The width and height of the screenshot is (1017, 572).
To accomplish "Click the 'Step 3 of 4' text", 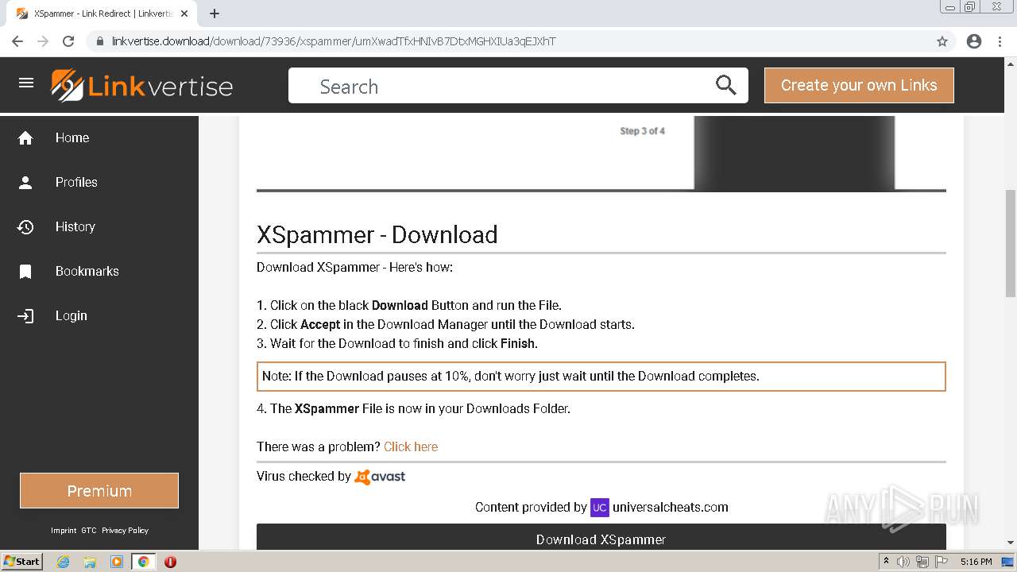I will (x=642, y=131).
